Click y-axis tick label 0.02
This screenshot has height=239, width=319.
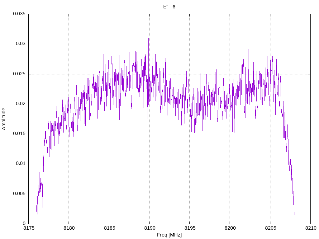click(x=21, y=104)
